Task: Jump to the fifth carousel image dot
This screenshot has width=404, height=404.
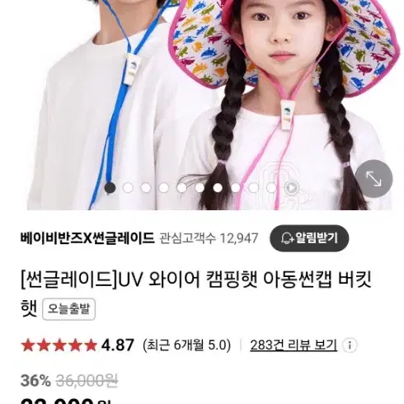Action: click(x=181, y=188)
